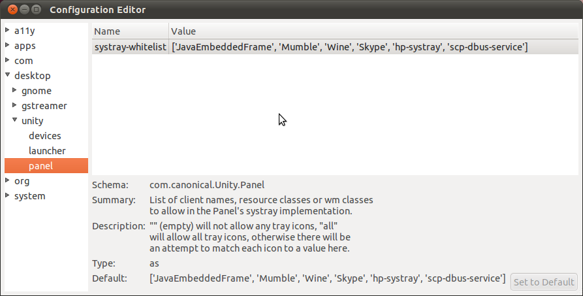
Task: Expand the com tree arrow
Action: click(x=7, y=61)
